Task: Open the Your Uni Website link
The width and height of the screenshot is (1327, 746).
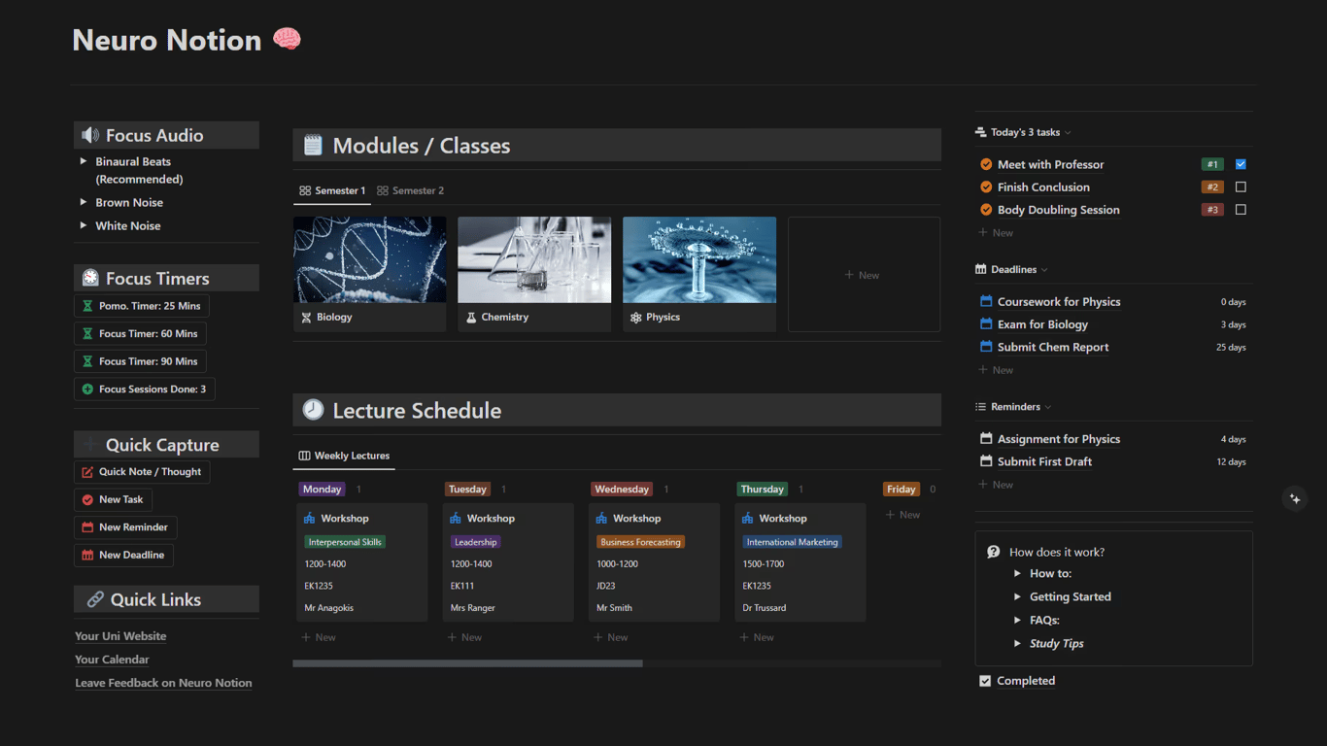Action: pyautogui.click(x=119, y=636)
